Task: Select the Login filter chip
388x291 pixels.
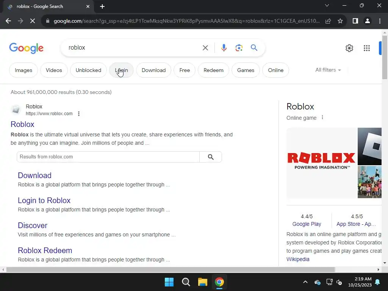Action: click(122, 70)
